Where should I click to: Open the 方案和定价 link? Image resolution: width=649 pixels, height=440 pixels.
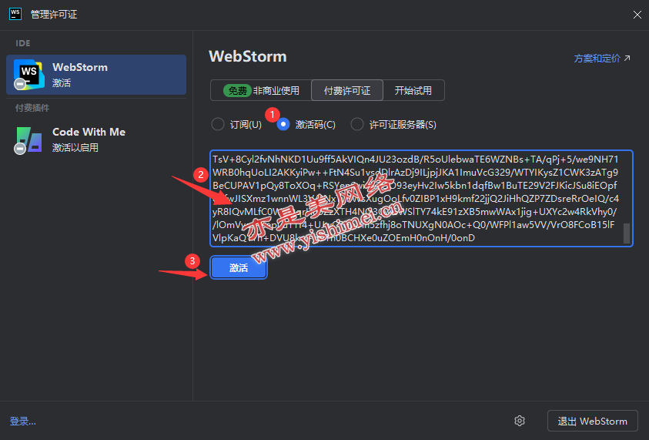click(597, 59)
